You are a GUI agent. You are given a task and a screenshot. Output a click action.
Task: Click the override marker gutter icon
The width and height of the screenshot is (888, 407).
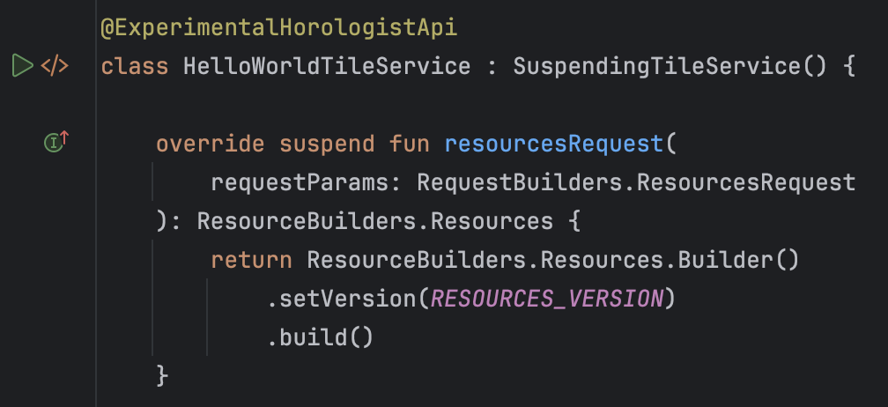click(57, 141)
